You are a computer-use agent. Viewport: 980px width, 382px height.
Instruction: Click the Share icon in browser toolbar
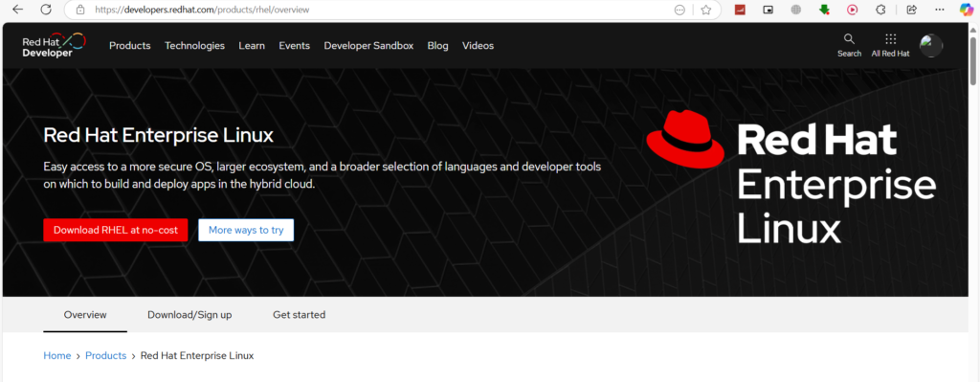pos(911,10)
